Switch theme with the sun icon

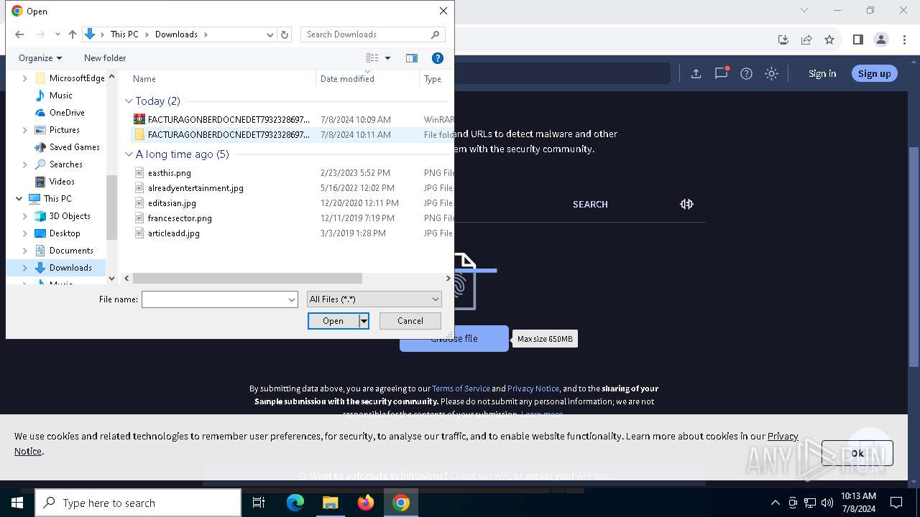(771, 73)
